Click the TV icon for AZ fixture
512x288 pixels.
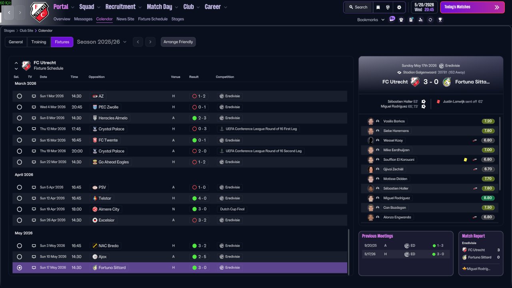[34, 96]
